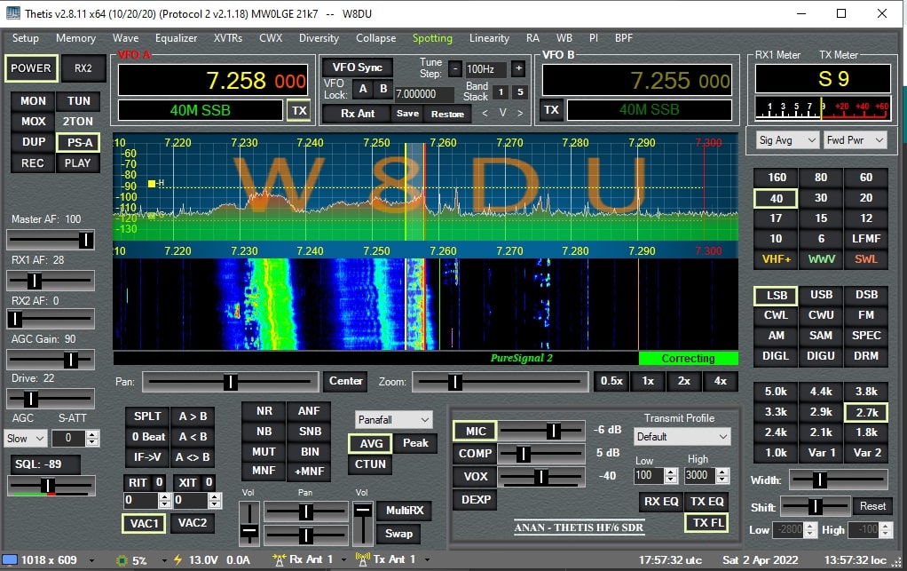The image size is (907, 571).
Task: Click the monitor icon beside 1018 x 609
Action: coord(10,559)
